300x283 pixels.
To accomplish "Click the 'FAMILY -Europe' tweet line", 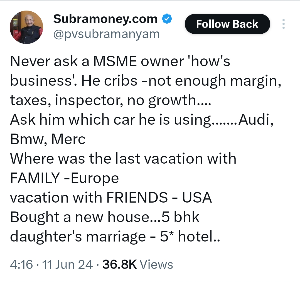I will [x=64, y=178].
